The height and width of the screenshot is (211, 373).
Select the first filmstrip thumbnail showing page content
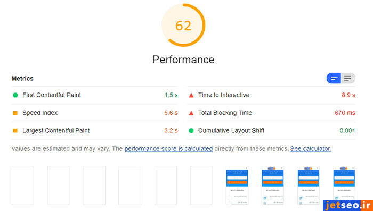point(237,185)
